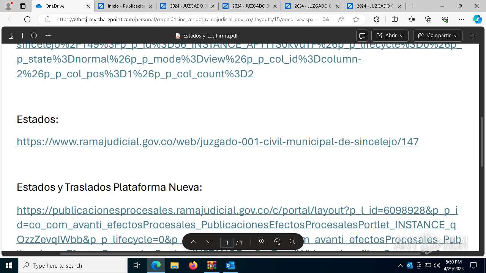Open the volume control tray icon
The image size is (486, 273).
pos(437,265)
